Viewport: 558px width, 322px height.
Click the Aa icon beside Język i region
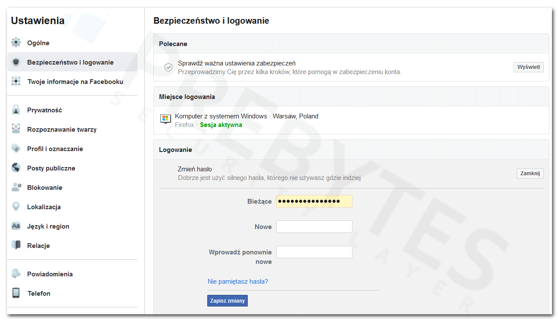tap(16, 226)
